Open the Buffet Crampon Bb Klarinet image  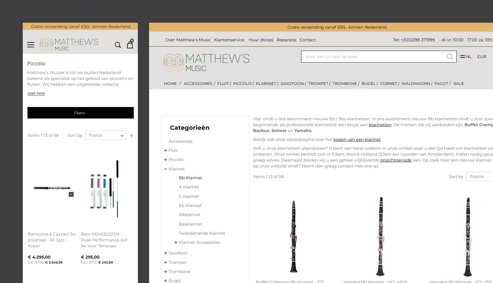point(293,236)
